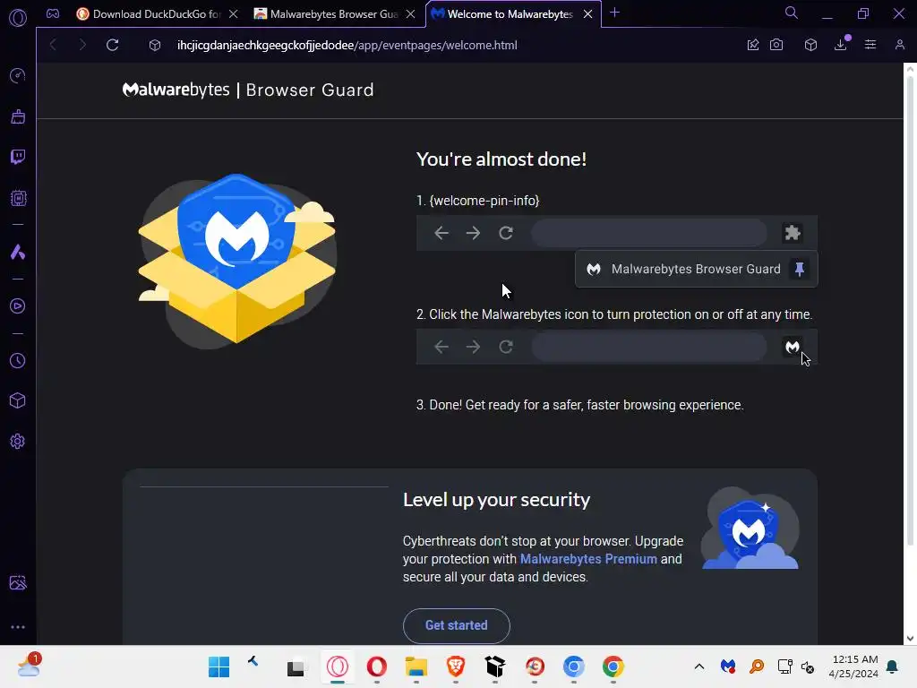Open GX Cleaner icon in sidebar
The image size is (917, 688).
point(18,116)
